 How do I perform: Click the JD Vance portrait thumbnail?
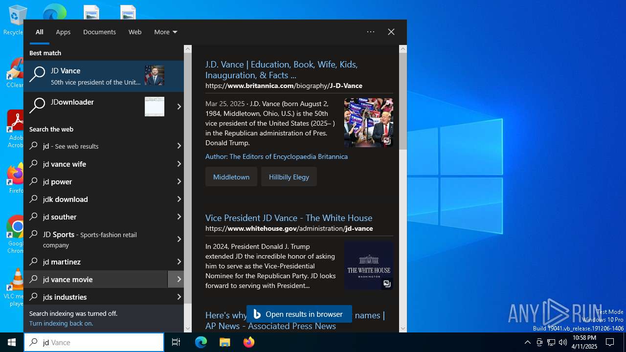point(155,75)
